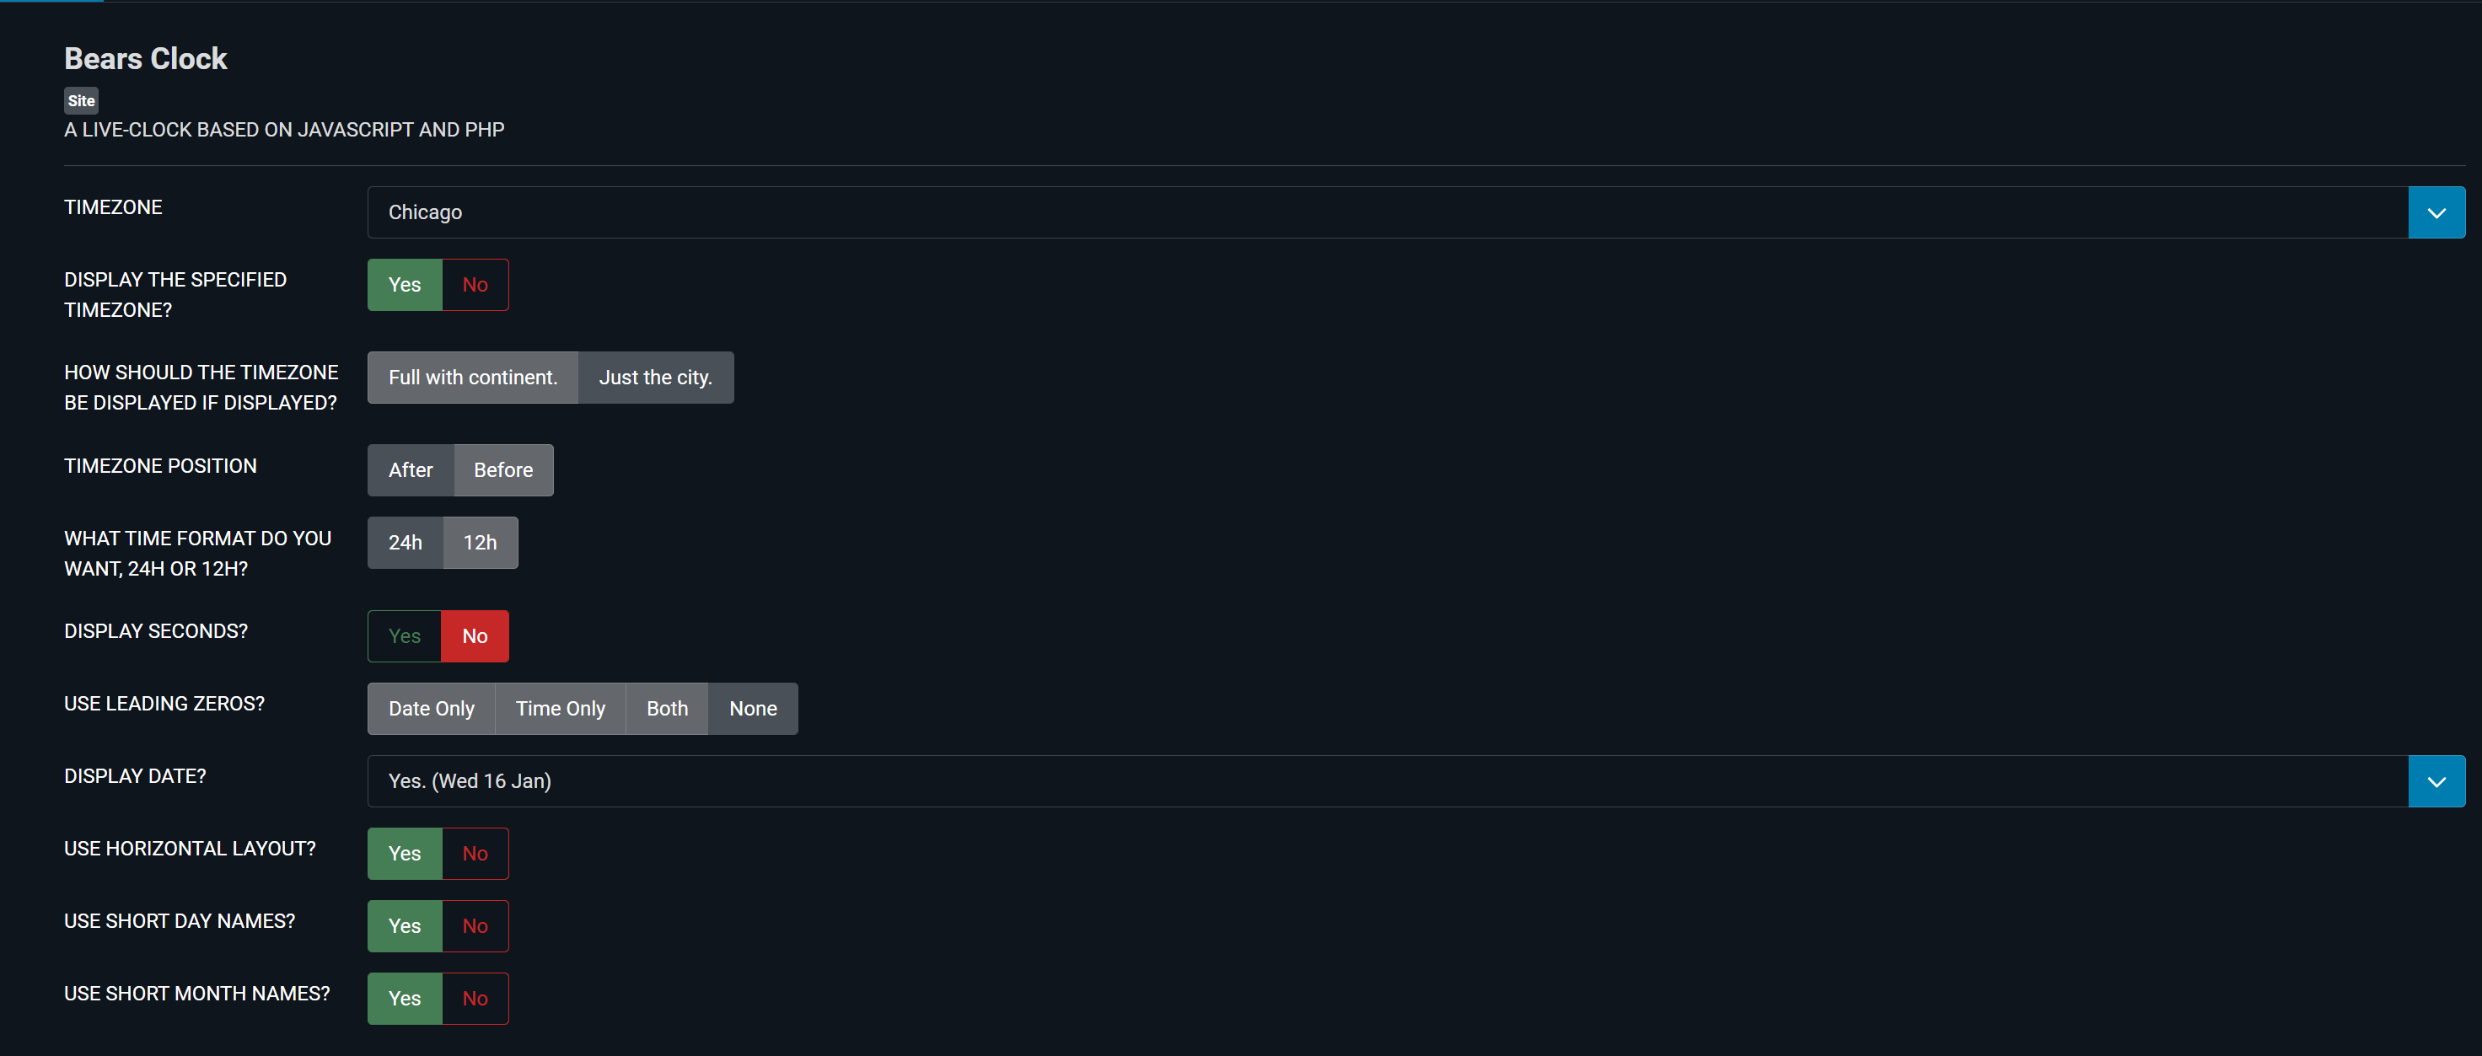The height and width of the screenshot is (1056, 2482).
Task: Disable horizontal layout with No
Action: coord(474,853)
